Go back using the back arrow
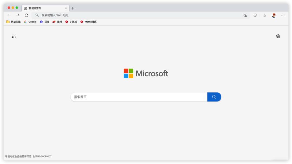 pos(9,15)
